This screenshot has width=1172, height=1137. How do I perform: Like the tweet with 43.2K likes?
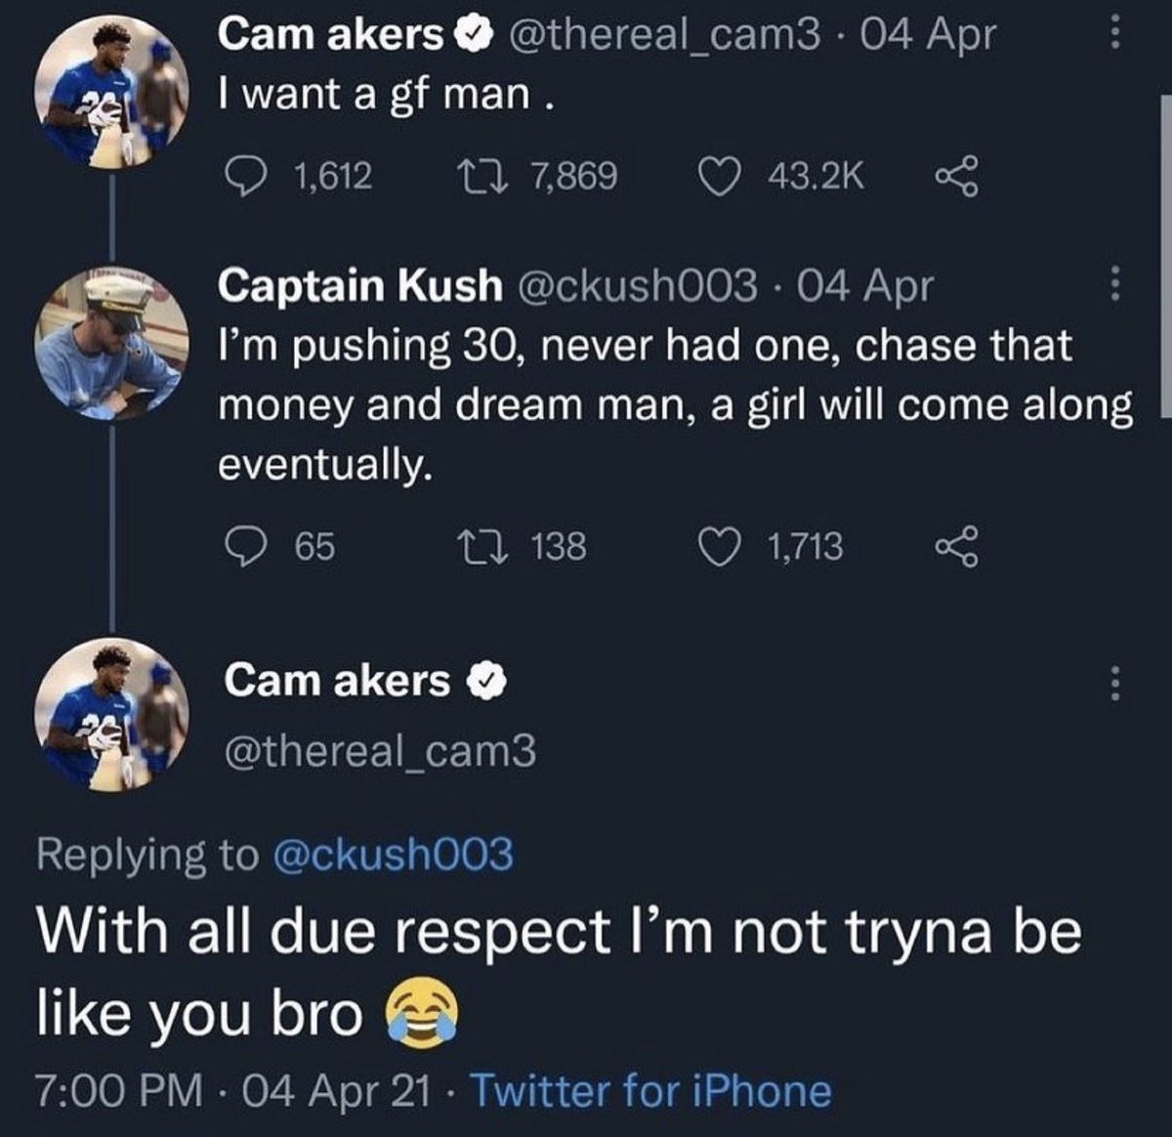(x=719, y=177)
